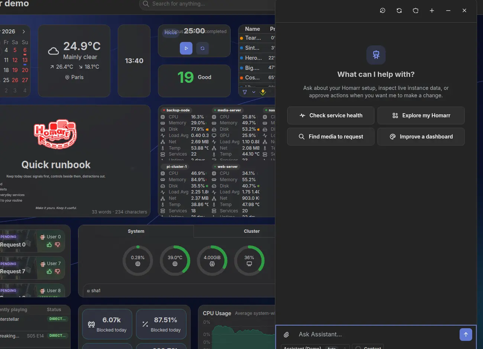This screenshot has height=349, width=483.
Task: Decline Request 7 with thumbs down
Action: click(57, 271)
